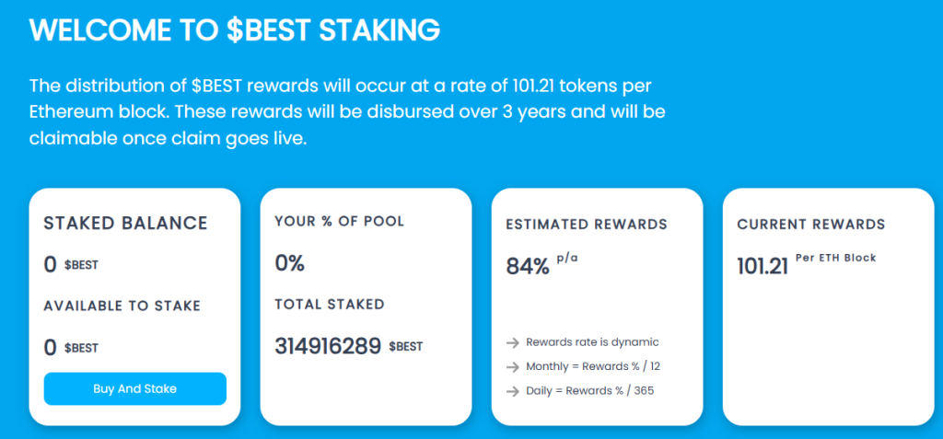Select the "Rewards rate is dynamic" text
The image size is (943, 439).
pos(592,342)
